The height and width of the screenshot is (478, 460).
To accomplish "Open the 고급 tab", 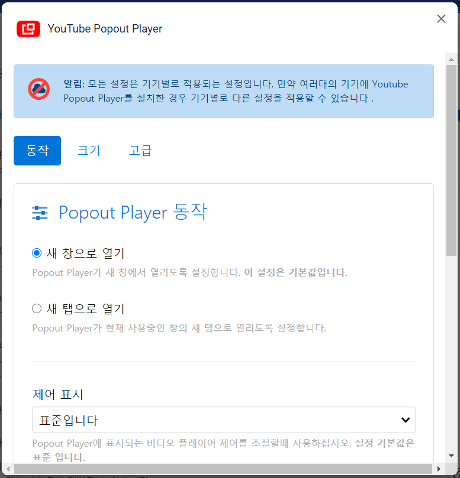I will pos(140,151).
